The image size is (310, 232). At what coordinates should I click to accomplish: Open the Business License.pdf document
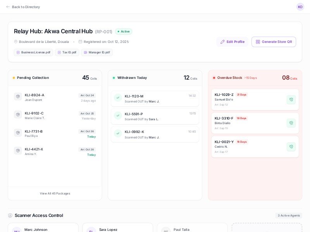(33, 53)
